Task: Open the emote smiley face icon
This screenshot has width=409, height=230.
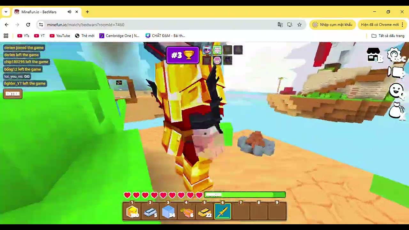Action: pos(397,91)
